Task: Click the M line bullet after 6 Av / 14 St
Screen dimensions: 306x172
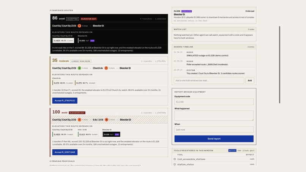Action: pos(106,120)
